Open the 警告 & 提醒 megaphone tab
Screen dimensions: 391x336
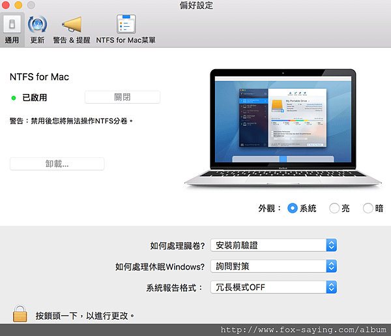click(x=72, y=29)
